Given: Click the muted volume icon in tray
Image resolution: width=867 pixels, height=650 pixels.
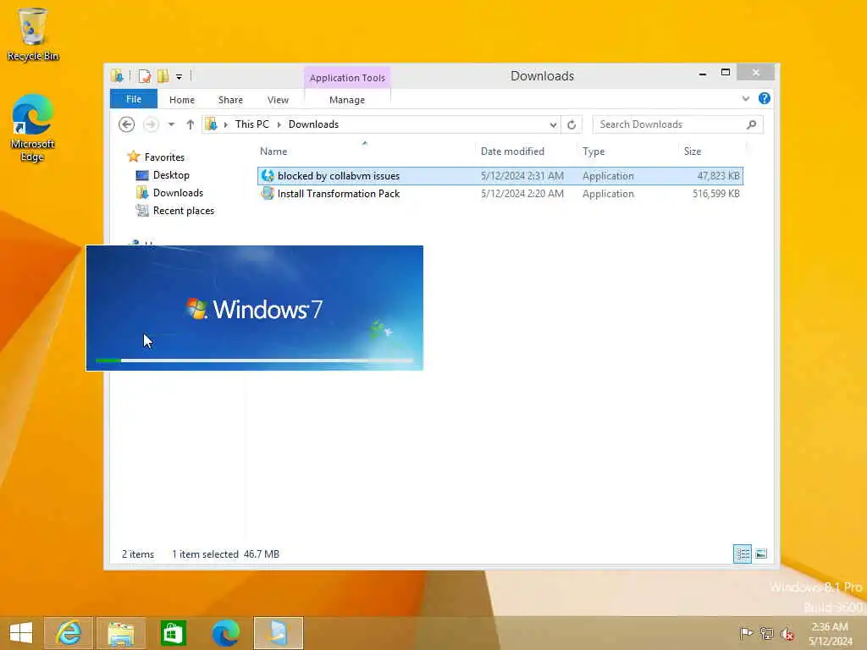Looking at the screenshot, I should (787, 633).
